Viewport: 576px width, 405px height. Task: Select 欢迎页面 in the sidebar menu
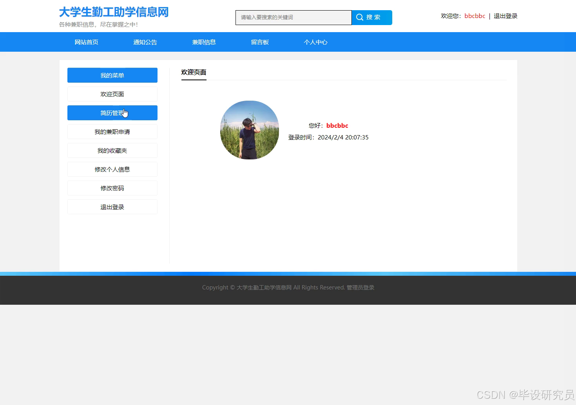pyautogui.click(x=112, y=94)
